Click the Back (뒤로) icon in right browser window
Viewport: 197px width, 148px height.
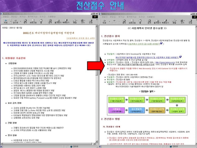coord(104,21)
